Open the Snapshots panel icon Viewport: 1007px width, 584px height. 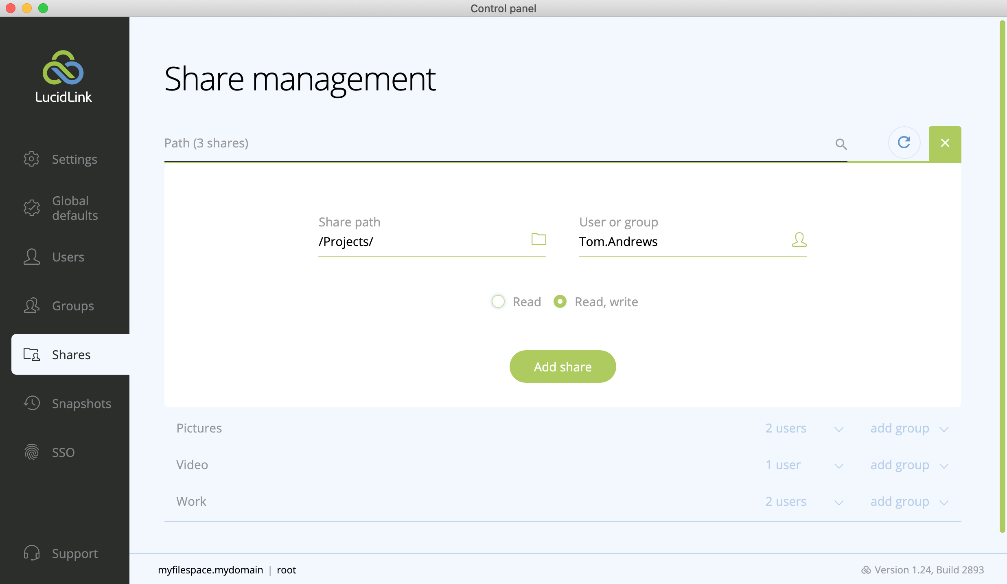[x=31, y=403]
